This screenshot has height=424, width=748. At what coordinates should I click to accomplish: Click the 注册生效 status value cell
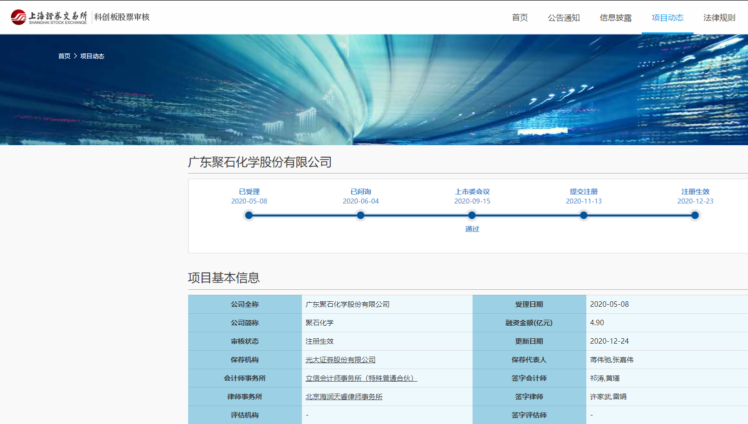click(387, 341)
